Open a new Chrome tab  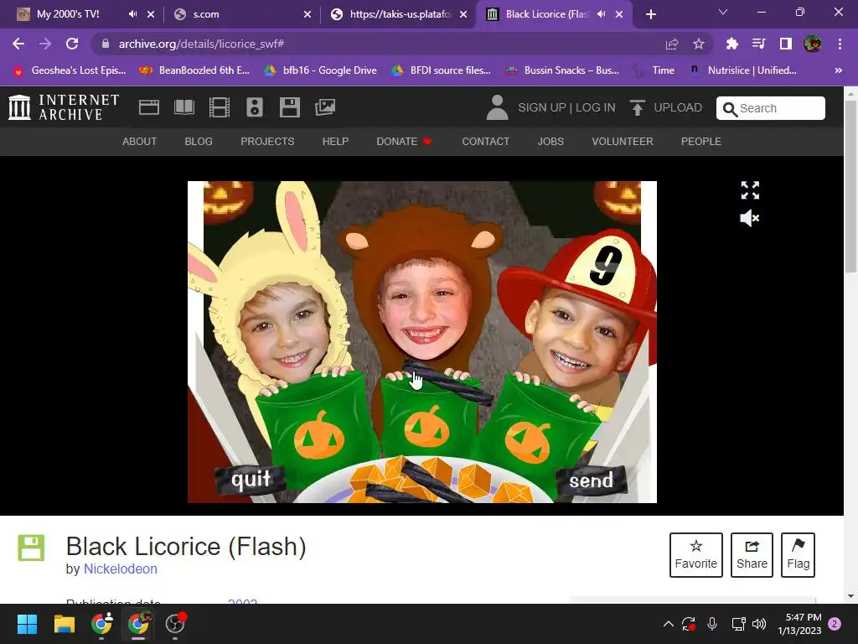click(650, 14)
